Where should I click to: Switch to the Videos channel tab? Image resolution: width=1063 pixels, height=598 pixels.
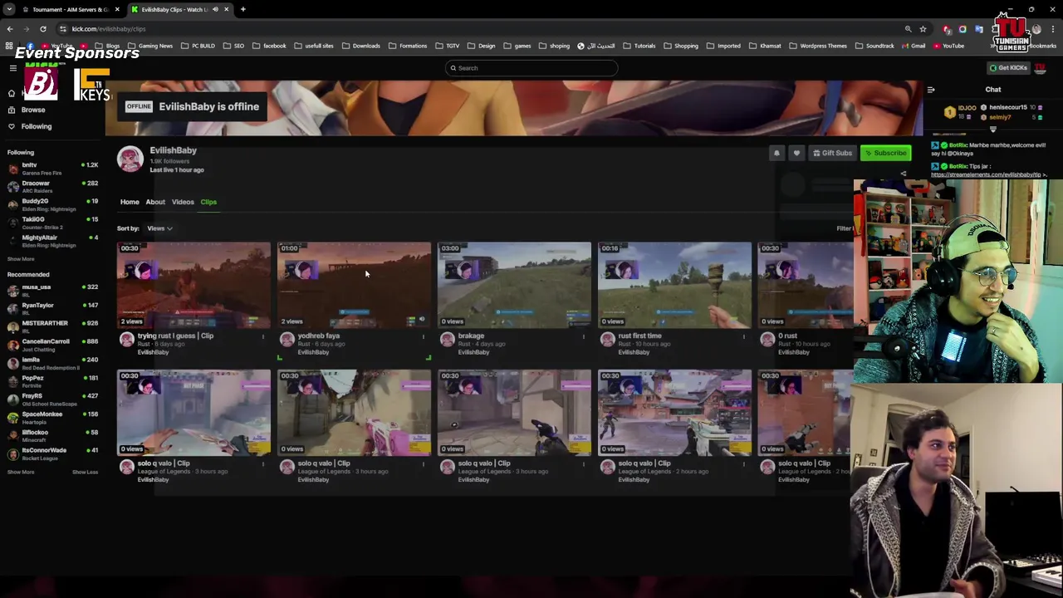(183, 202)
